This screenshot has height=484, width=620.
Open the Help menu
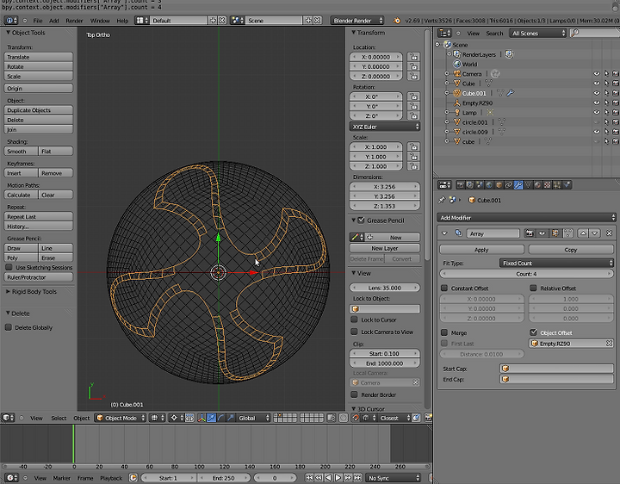point(122,21)
